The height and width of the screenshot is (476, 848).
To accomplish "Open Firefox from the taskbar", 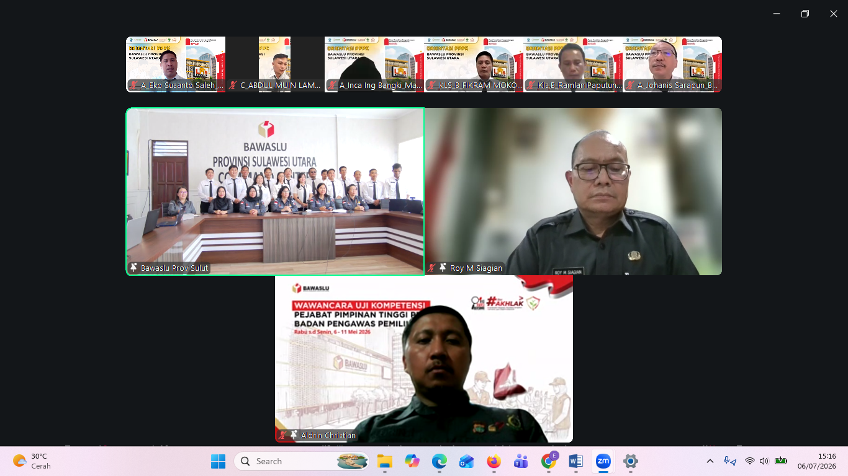I will click(x=494, y=461).
